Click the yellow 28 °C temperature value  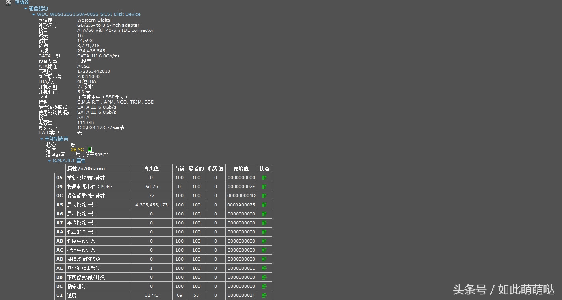tap(77, 150)
